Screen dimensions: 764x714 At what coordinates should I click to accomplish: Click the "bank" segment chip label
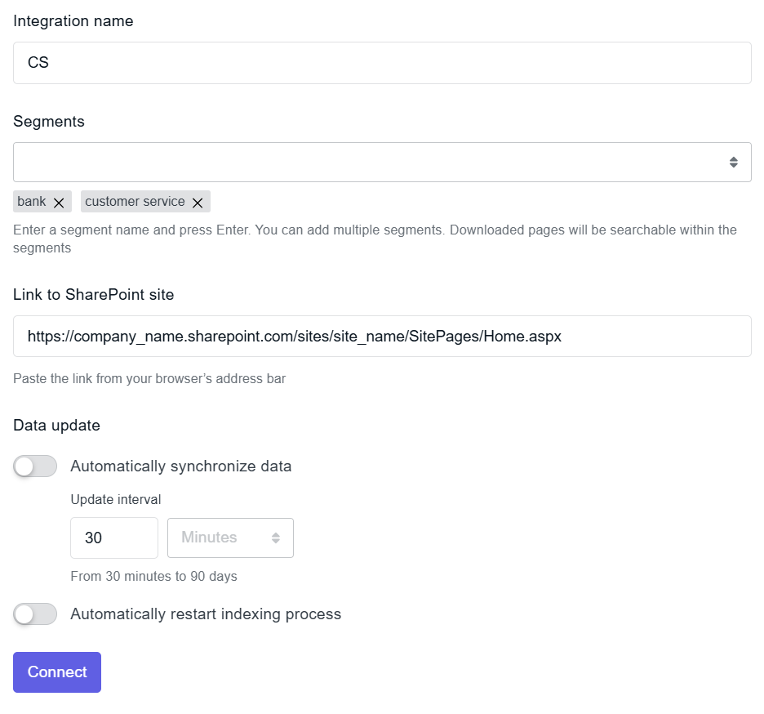click(31, 201)
